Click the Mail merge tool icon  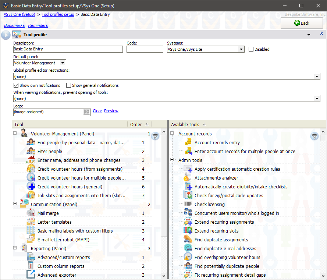(x=31, y=213)
